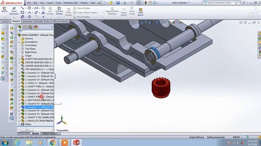The height and width of the screenshot is (146, 261).
Task: Click the Repair Sketch tool
Action: coord(124,12)
